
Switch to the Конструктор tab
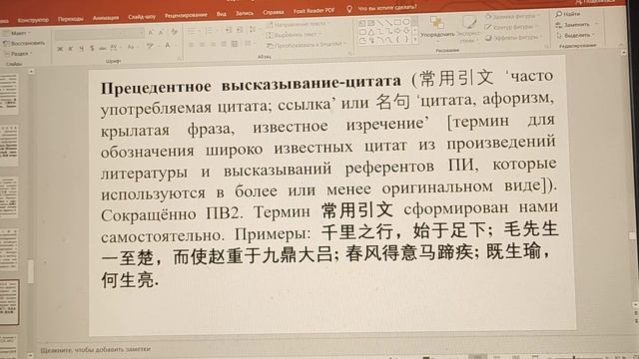pyautogui.click(x=33, y=20)
